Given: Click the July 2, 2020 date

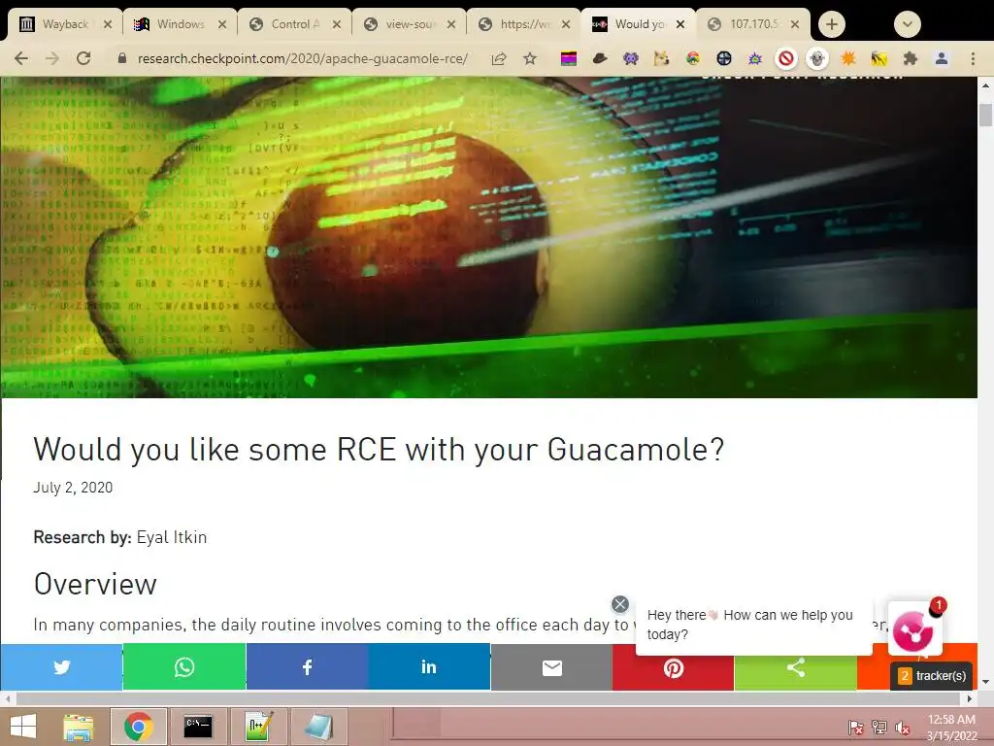Looking at the screenshot, I should [73, 488].
